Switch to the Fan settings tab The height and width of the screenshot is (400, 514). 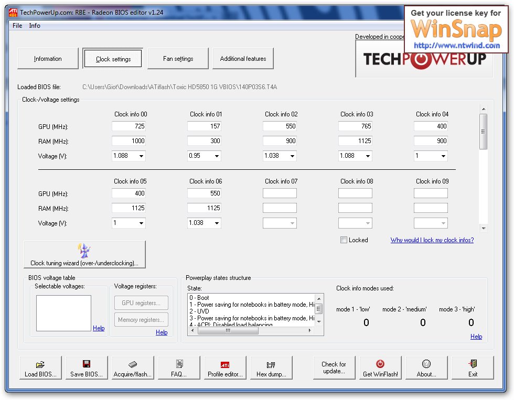[x=178, y=59]
